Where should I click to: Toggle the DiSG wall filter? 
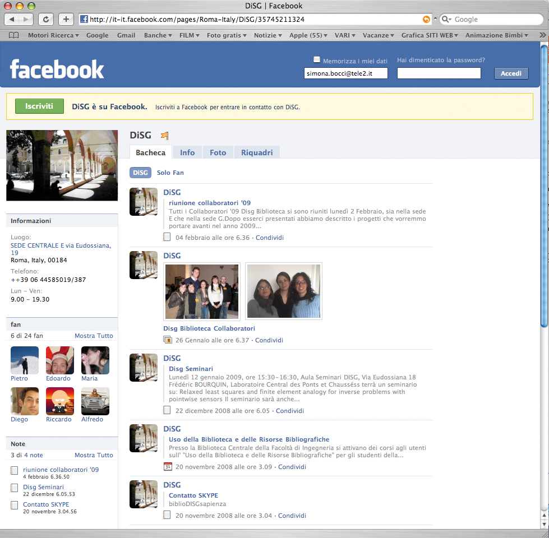[140, 173]
